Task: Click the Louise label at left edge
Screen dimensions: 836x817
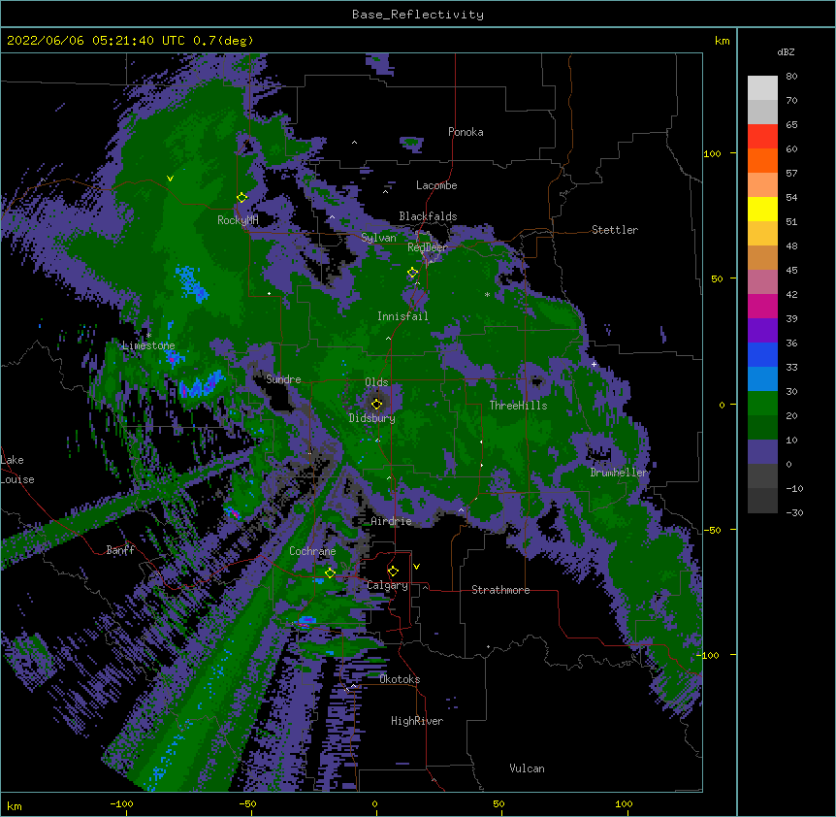Action: tap(17, 479)
